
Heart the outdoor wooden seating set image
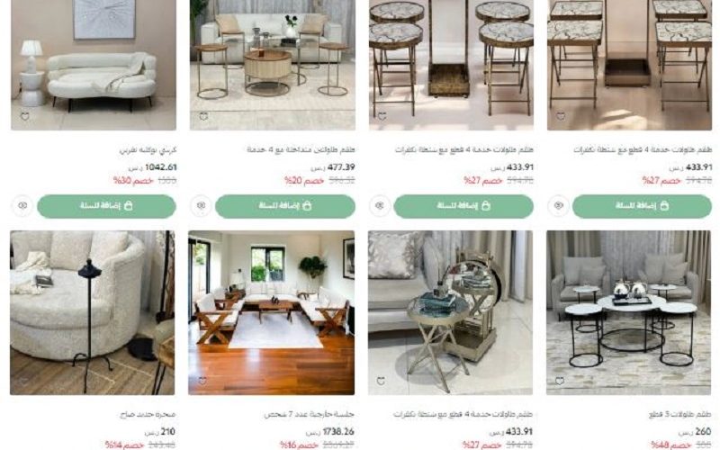click(202, 381)
